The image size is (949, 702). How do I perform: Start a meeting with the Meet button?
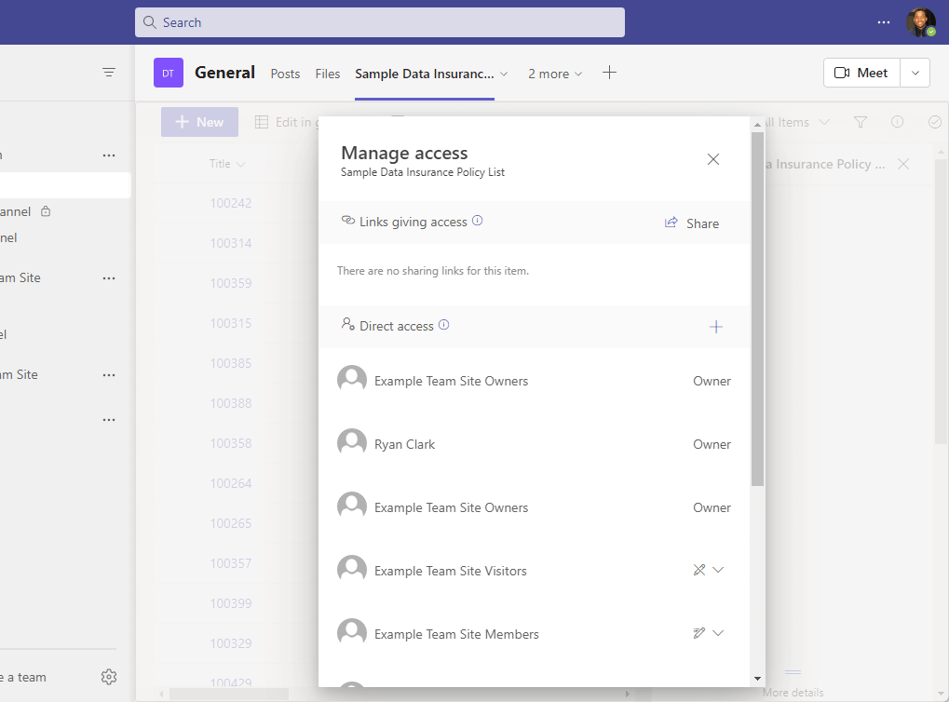(x=861, y=73)
